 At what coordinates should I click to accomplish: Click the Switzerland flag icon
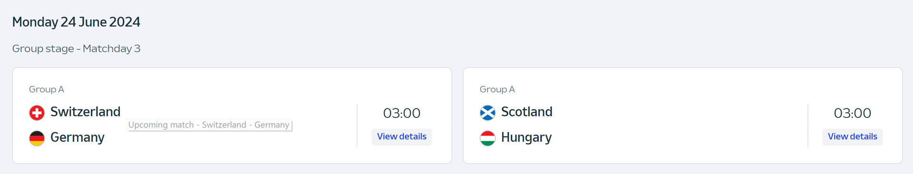point(37,113)
